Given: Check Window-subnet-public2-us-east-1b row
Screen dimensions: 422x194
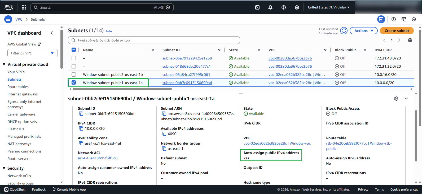Looking at the screenshot, I should (74, 75).
